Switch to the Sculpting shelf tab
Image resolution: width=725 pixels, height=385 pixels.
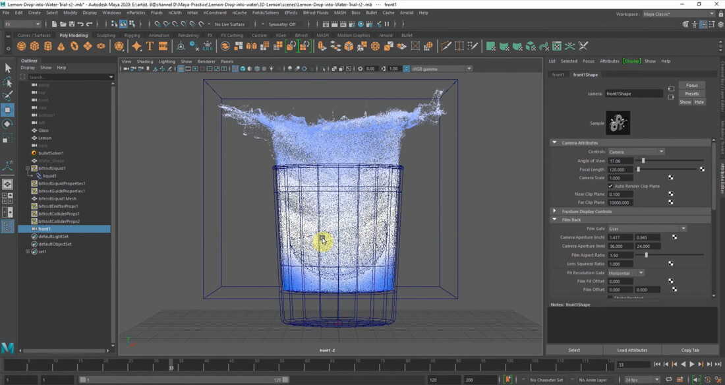pyautogui.click(x=106, y=35)
